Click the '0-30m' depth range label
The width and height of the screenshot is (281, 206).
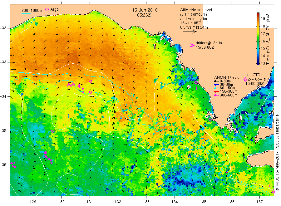(225, 81)
